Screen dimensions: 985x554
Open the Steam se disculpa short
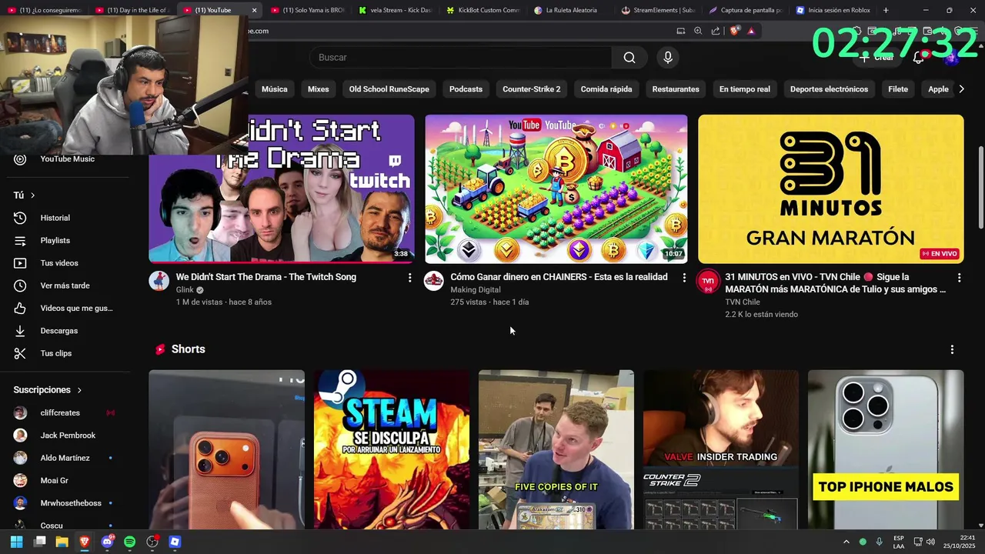pyautogui.click(x=391, y=450)
